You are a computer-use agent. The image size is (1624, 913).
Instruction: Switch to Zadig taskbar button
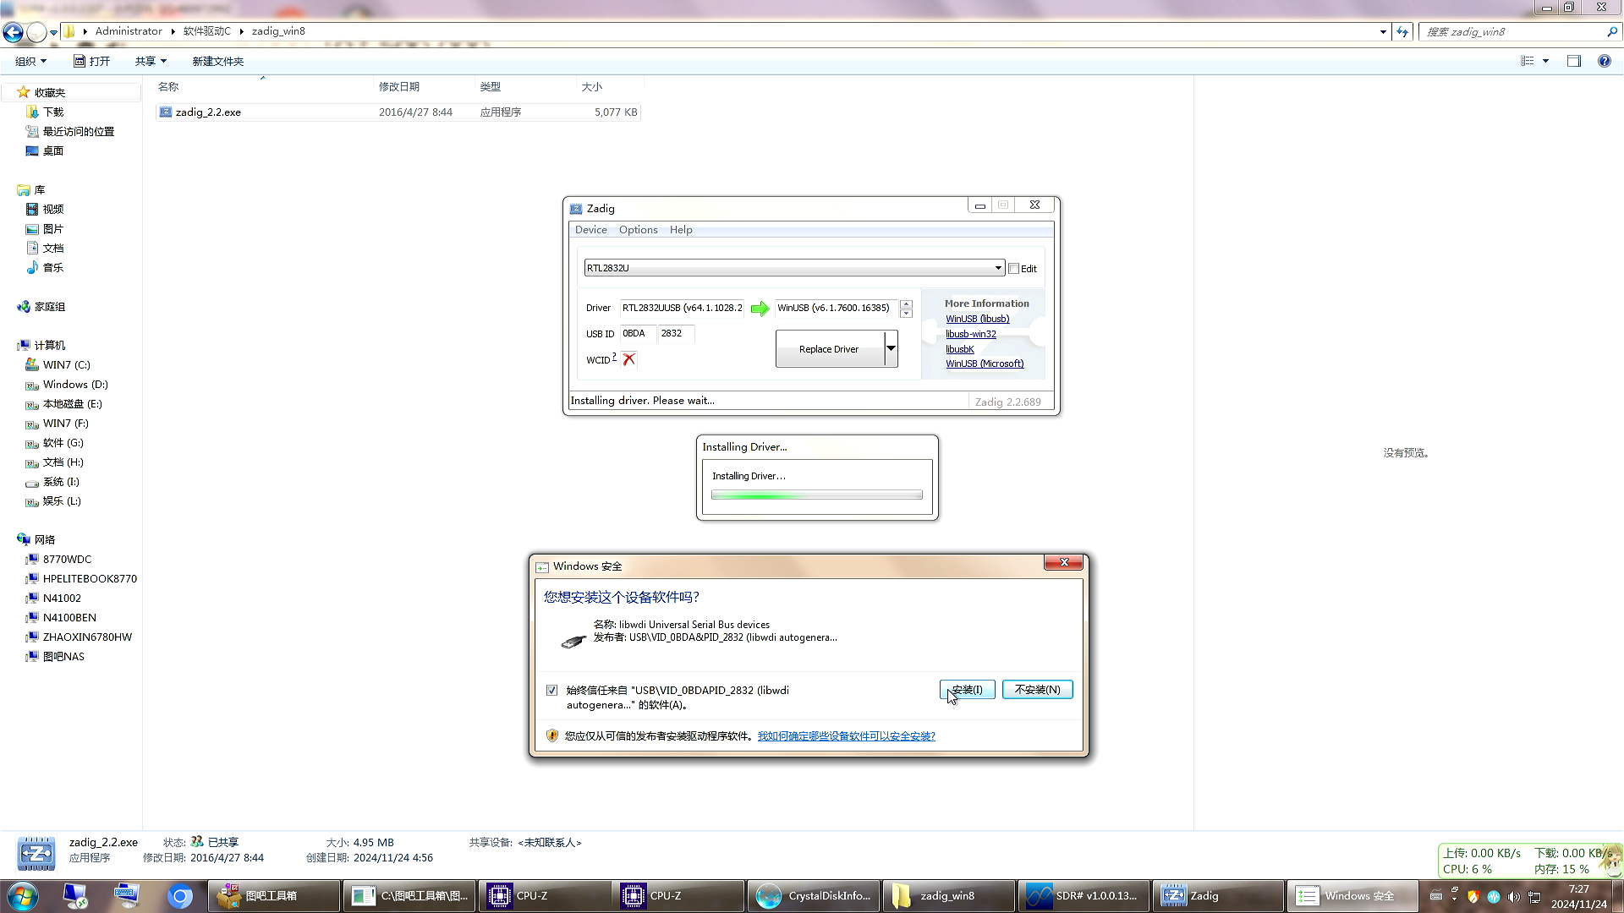(1217, 896)
